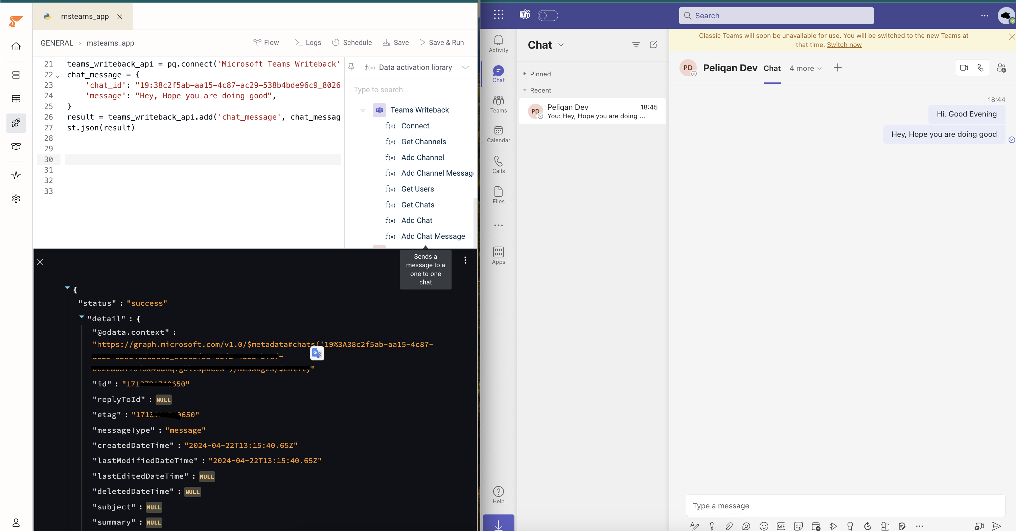Open Peliqan Dev chat in recent list

click(x=593, y=111)
